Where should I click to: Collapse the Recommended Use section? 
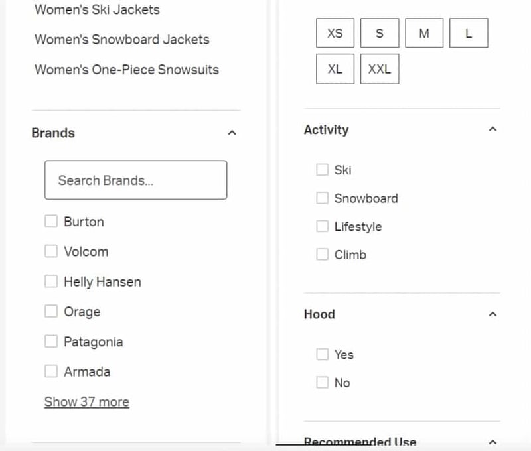(x=492, y=441)
